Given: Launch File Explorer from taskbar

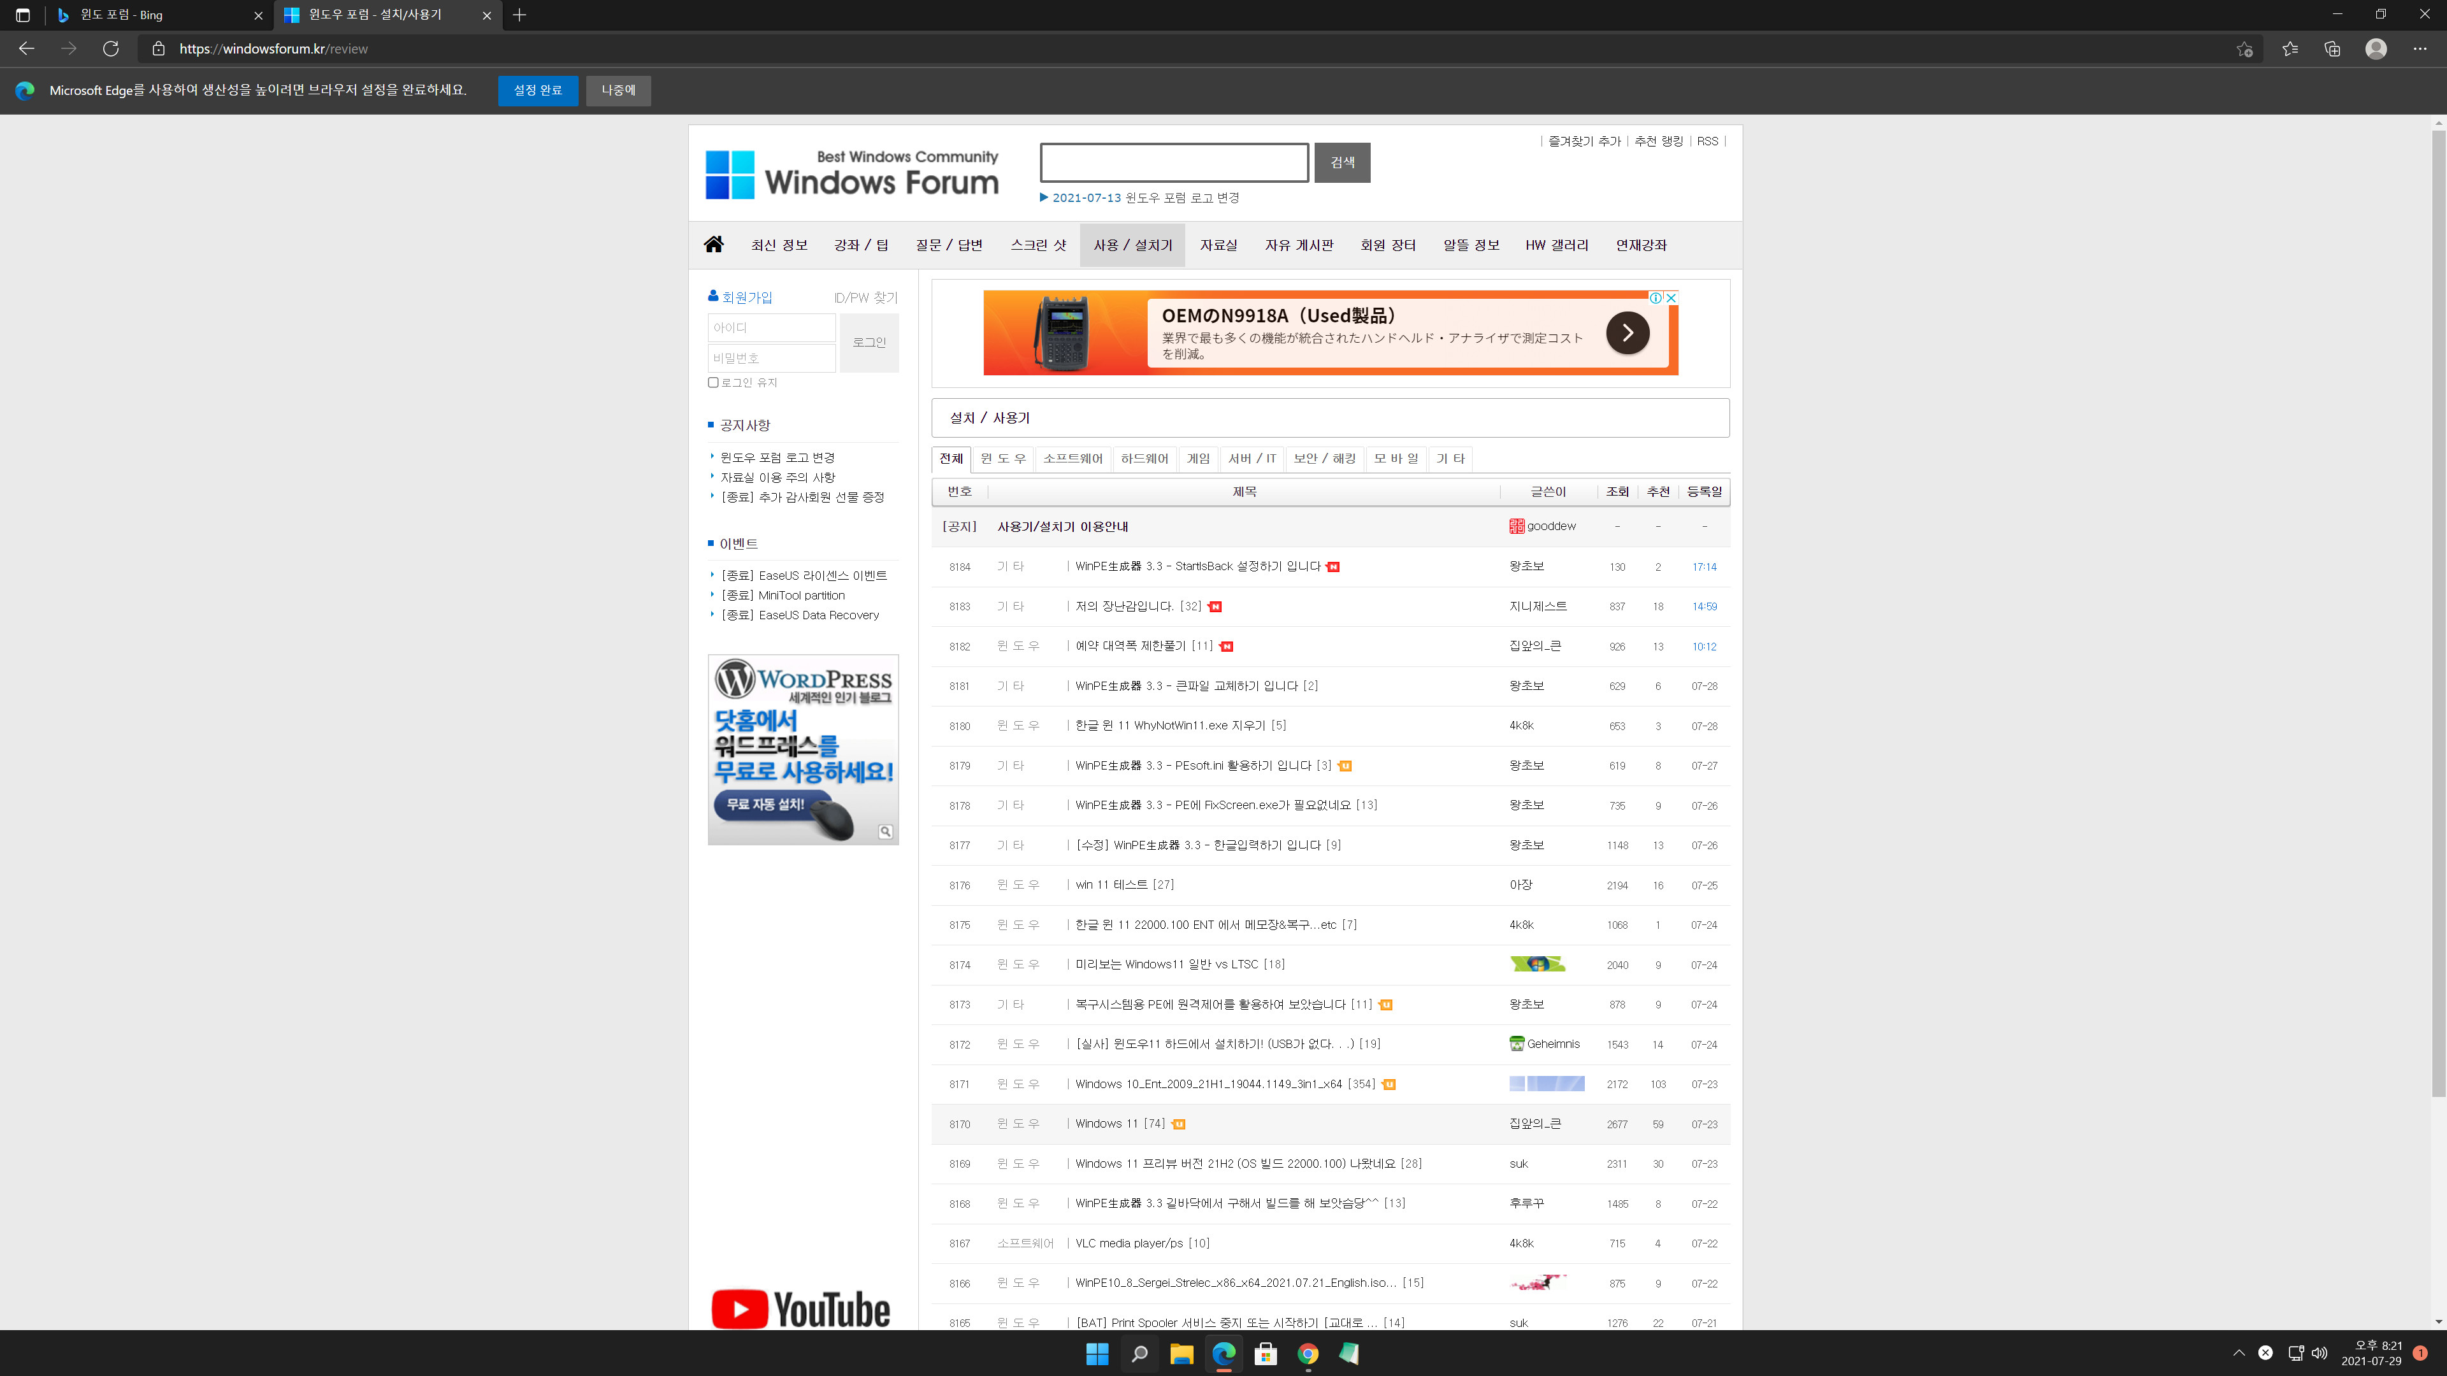Looking at the screenshot, I should (1181, 1354).
